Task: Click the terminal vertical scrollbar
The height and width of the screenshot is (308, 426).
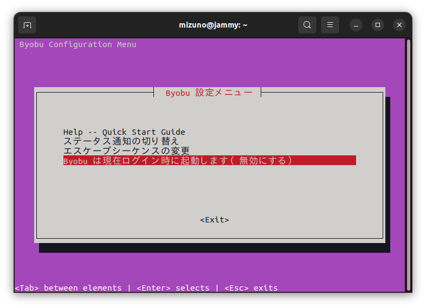Action: 408,165
